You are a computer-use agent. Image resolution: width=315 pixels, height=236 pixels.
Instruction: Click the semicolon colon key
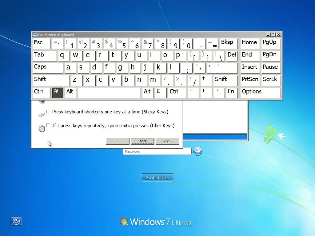[x=186, y=69]
